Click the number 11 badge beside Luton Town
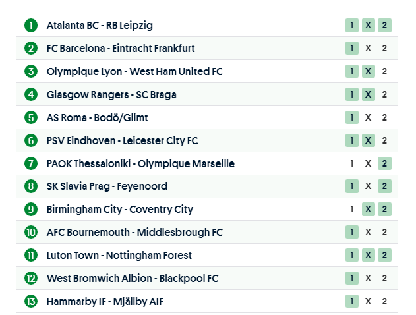Screen dimensions: 416x315 tap(31, 255)
